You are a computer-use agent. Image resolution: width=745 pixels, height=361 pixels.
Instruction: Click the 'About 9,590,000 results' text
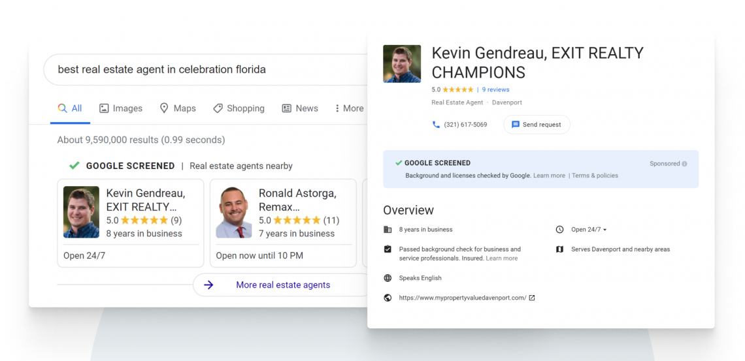coord(141,140)
